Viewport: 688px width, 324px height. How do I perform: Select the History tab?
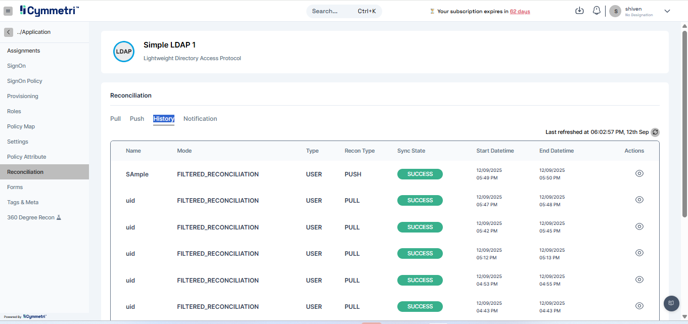click(164, 119)
